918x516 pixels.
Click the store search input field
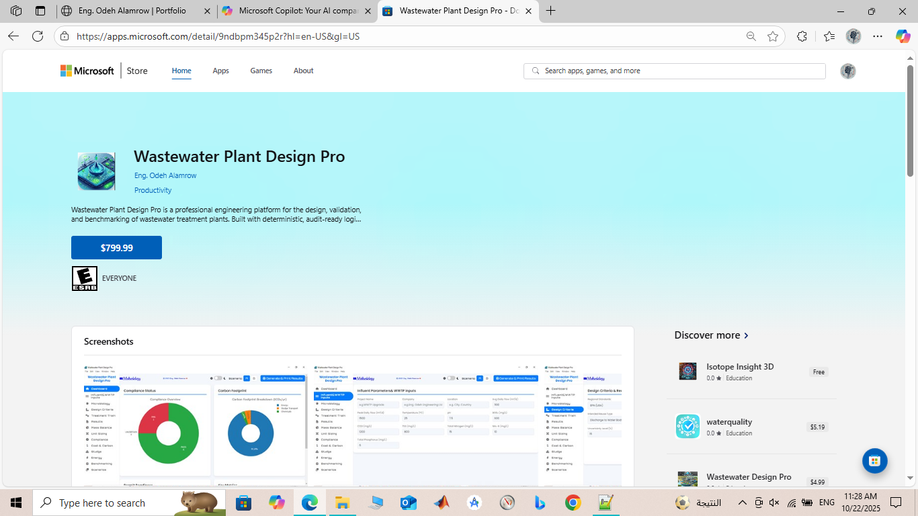(x=674, y=71)
